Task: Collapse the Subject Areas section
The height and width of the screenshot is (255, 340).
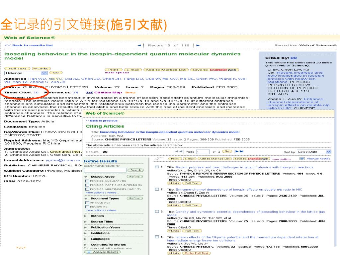Action: (x=86, y=177)
